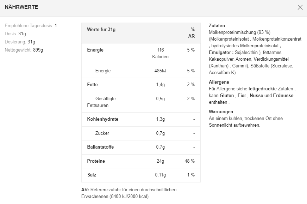Click the Zutaten heading
This screenshot has height=204, width=307.
click(x=217, y=26)
